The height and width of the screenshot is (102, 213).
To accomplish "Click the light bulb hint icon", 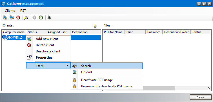I will pos(95,26).
